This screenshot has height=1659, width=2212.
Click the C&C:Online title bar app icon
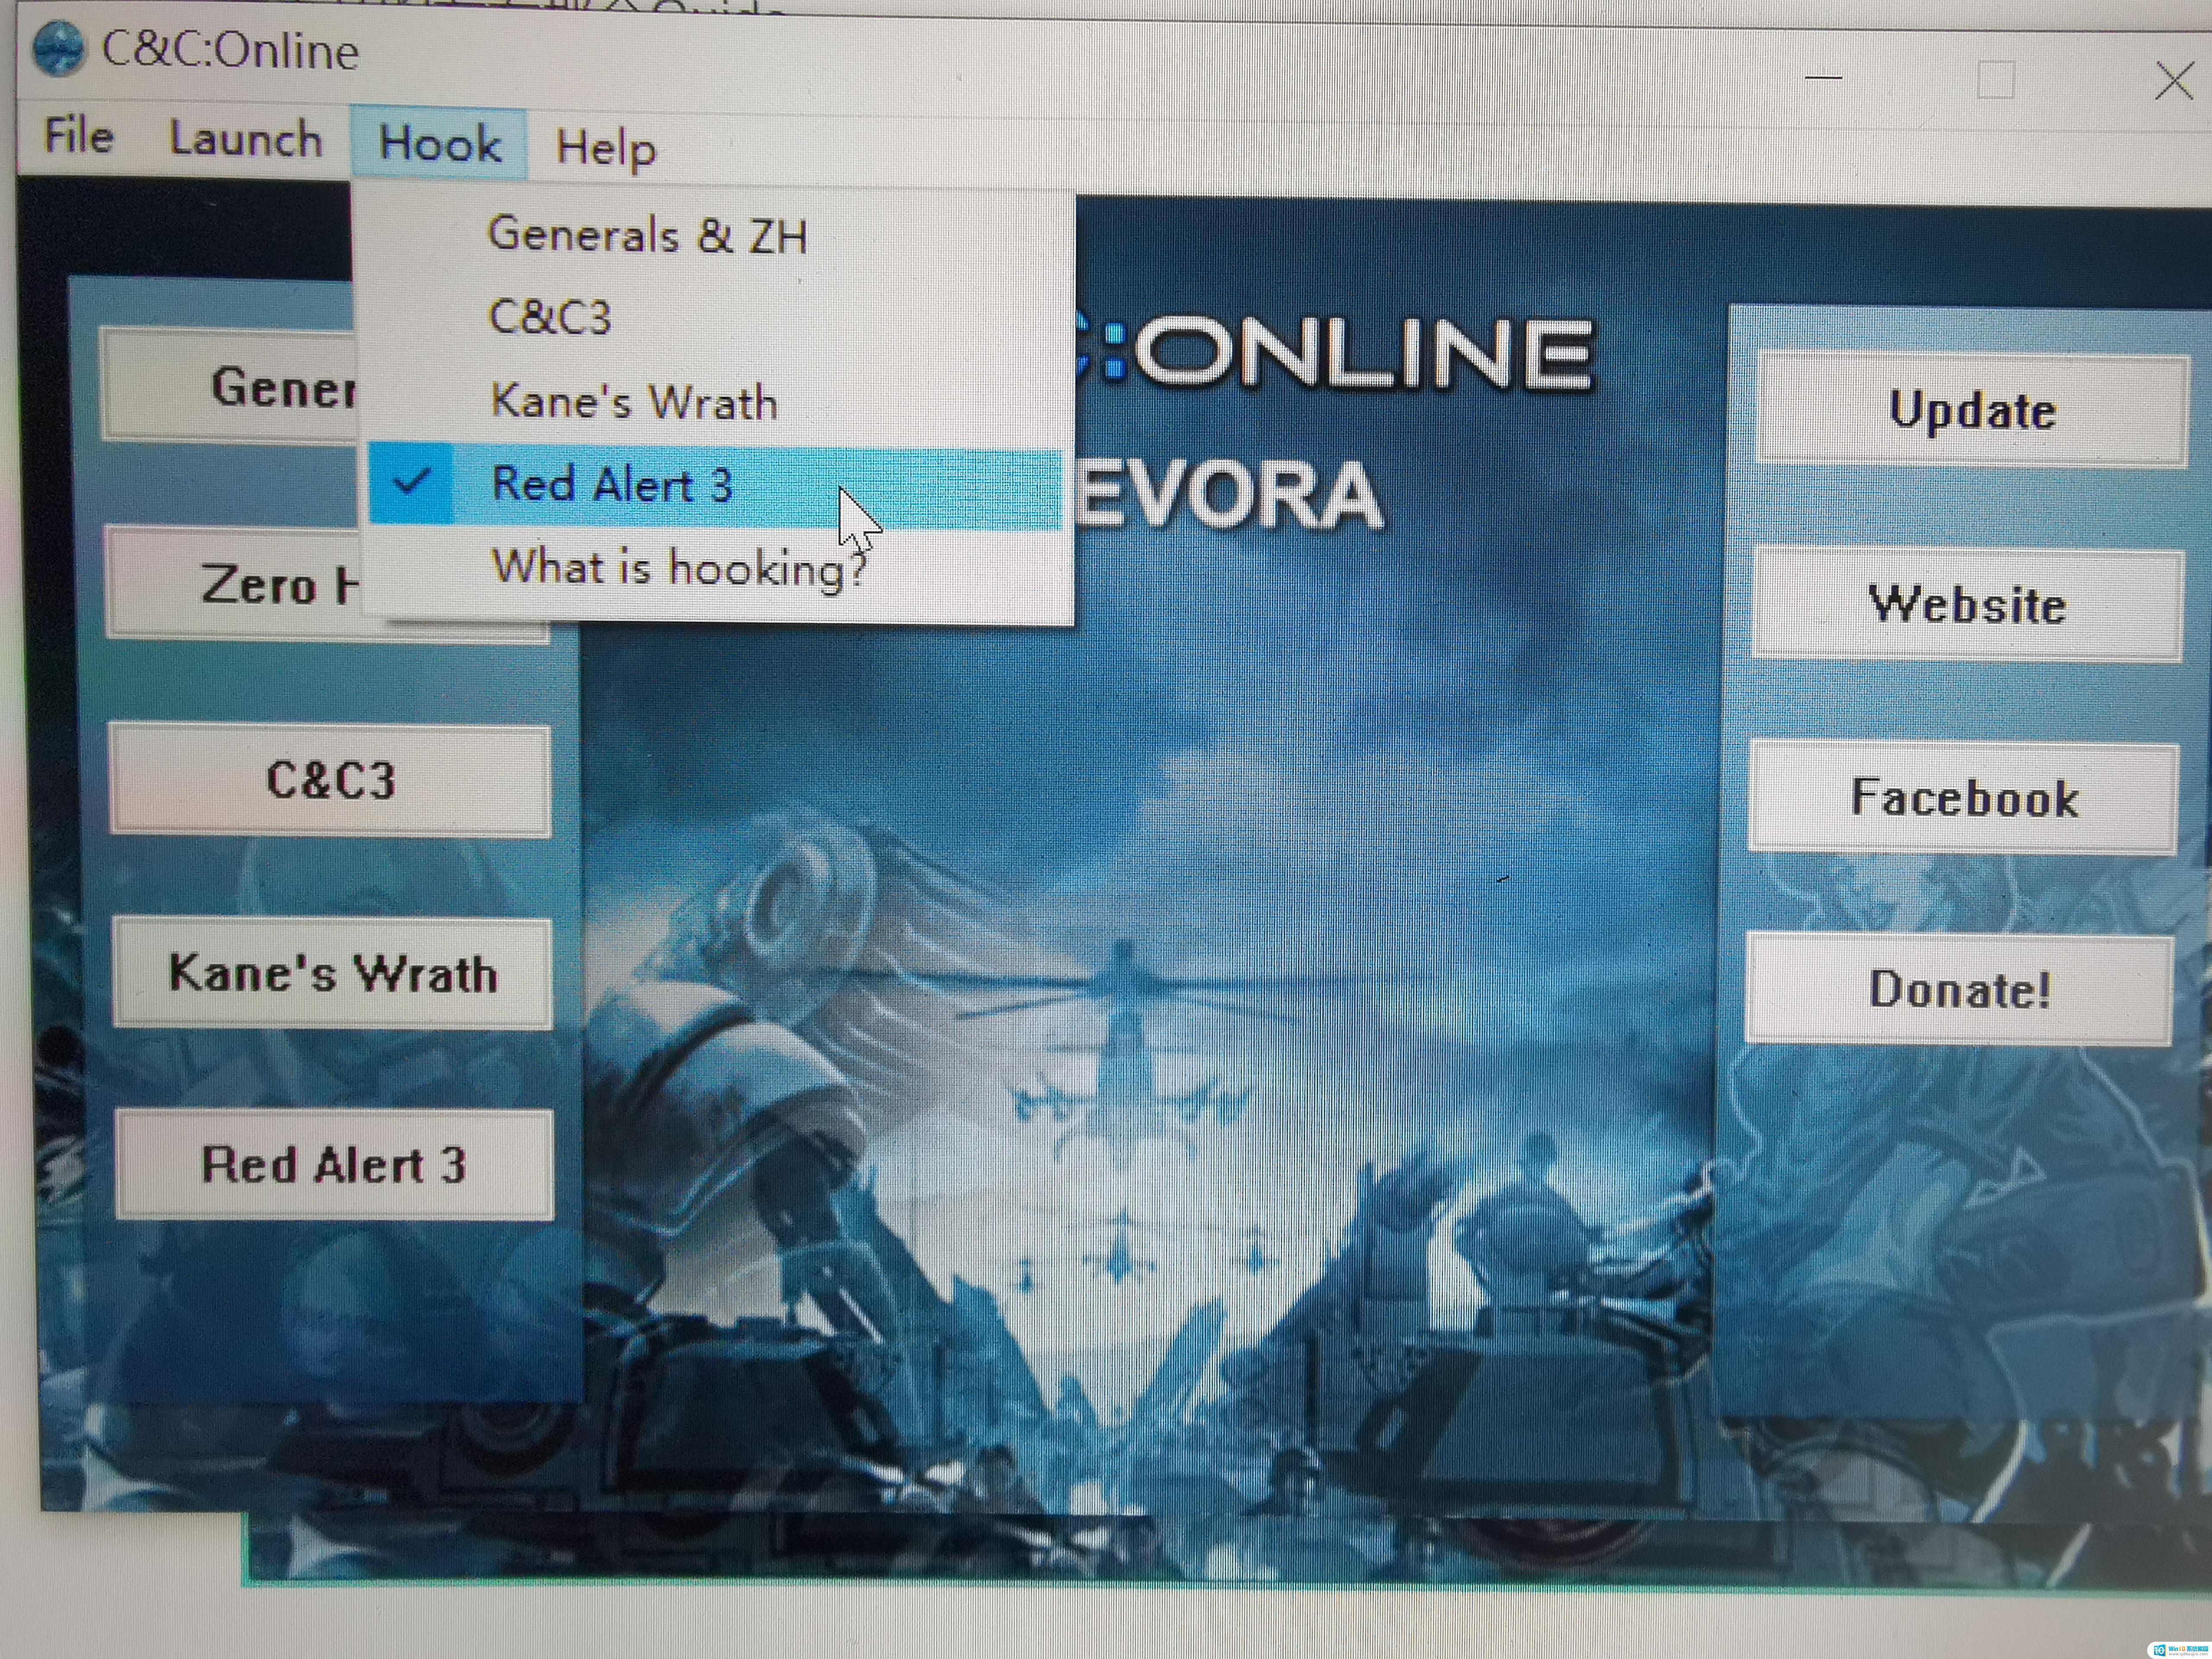pos(59,48)
